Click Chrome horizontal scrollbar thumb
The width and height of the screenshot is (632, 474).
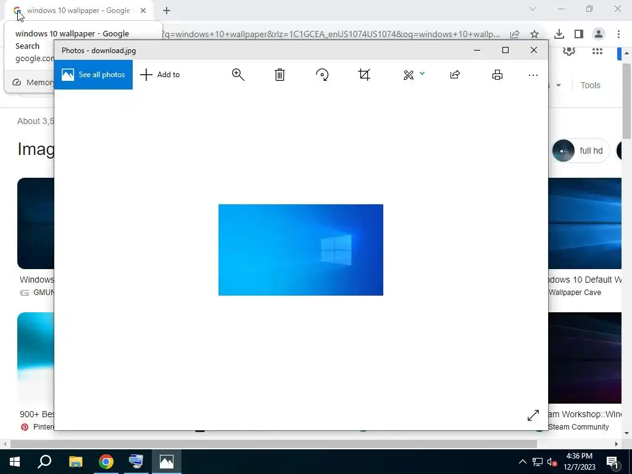tap(273, 444)
